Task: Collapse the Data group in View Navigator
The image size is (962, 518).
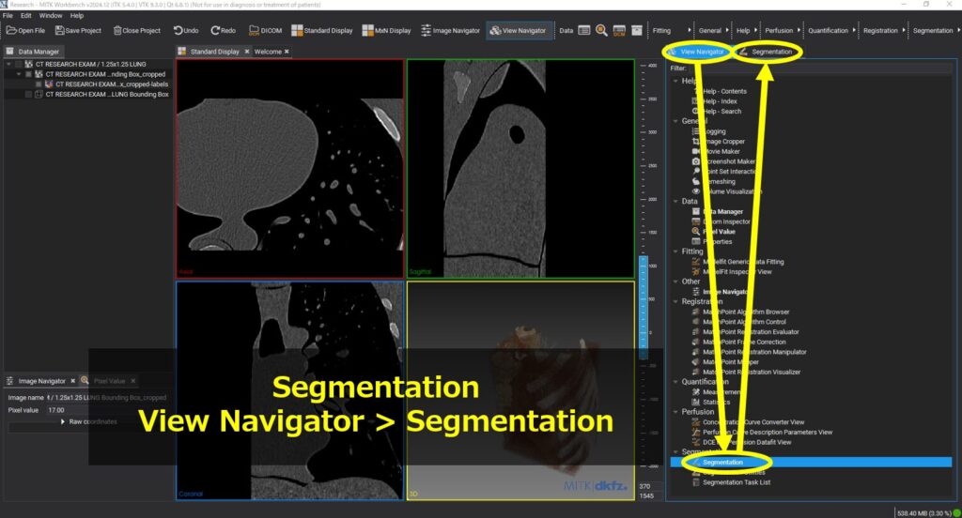Action: [x=676, y=201]
